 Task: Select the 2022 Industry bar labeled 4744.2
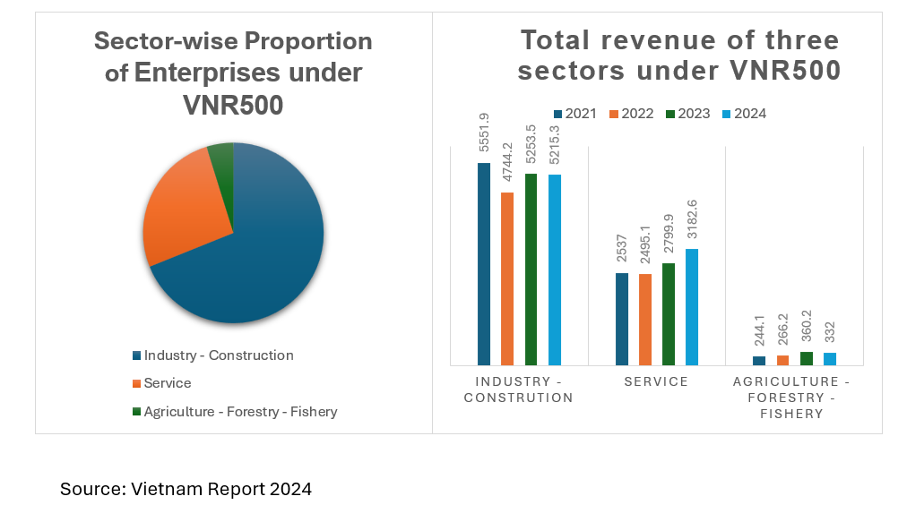pyautogui.click(x=507, y=278)
